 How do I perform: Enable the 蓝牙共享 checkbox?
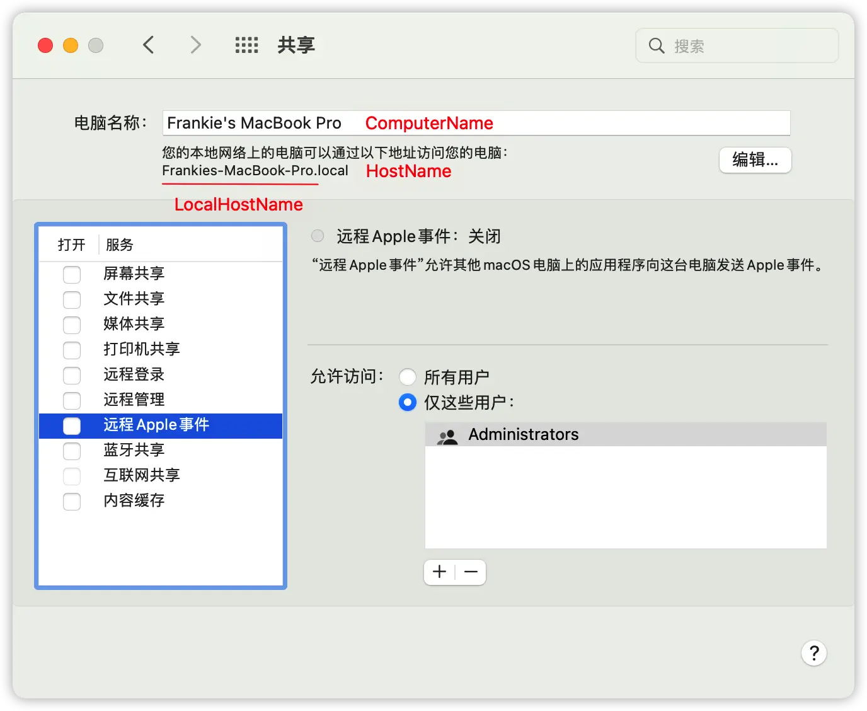(72, 451)
